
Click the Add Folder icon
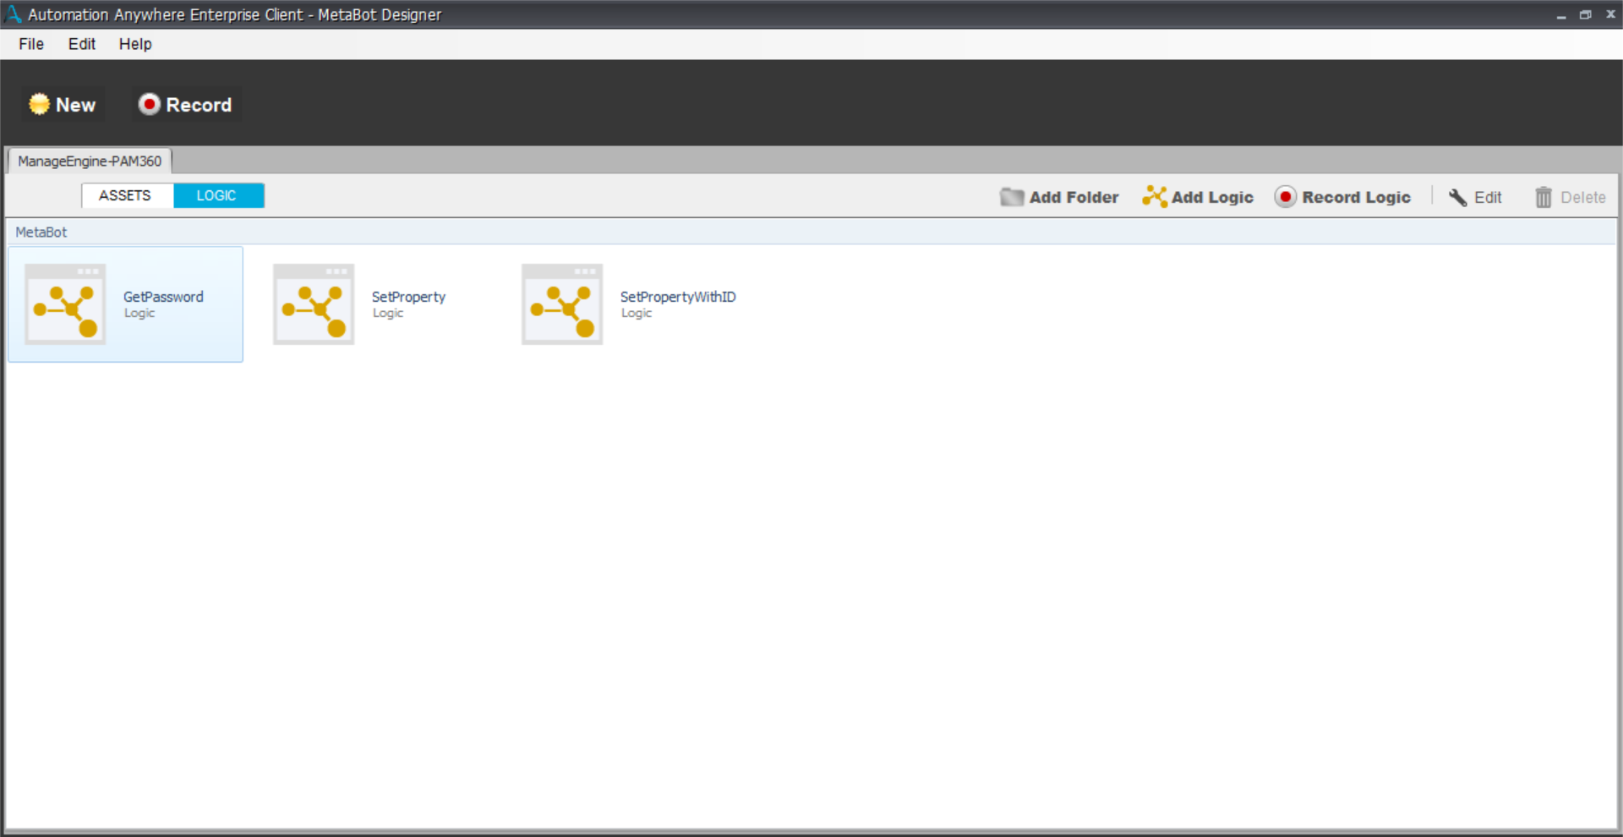(x=1012, y=197)
